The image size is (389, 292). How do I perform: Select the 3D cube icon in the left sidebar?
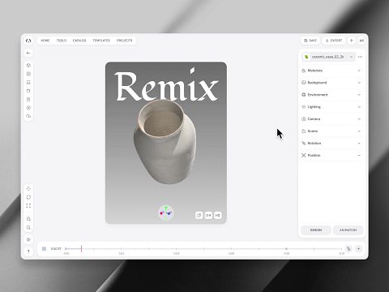[28, 65]
